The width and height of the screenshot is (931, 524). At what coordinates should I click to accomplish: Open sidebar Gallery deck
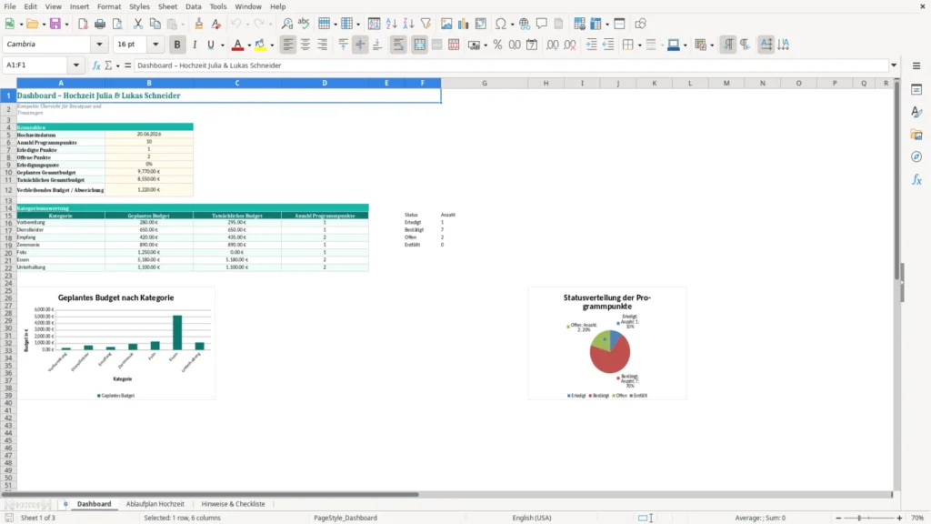tap(916, 135)
